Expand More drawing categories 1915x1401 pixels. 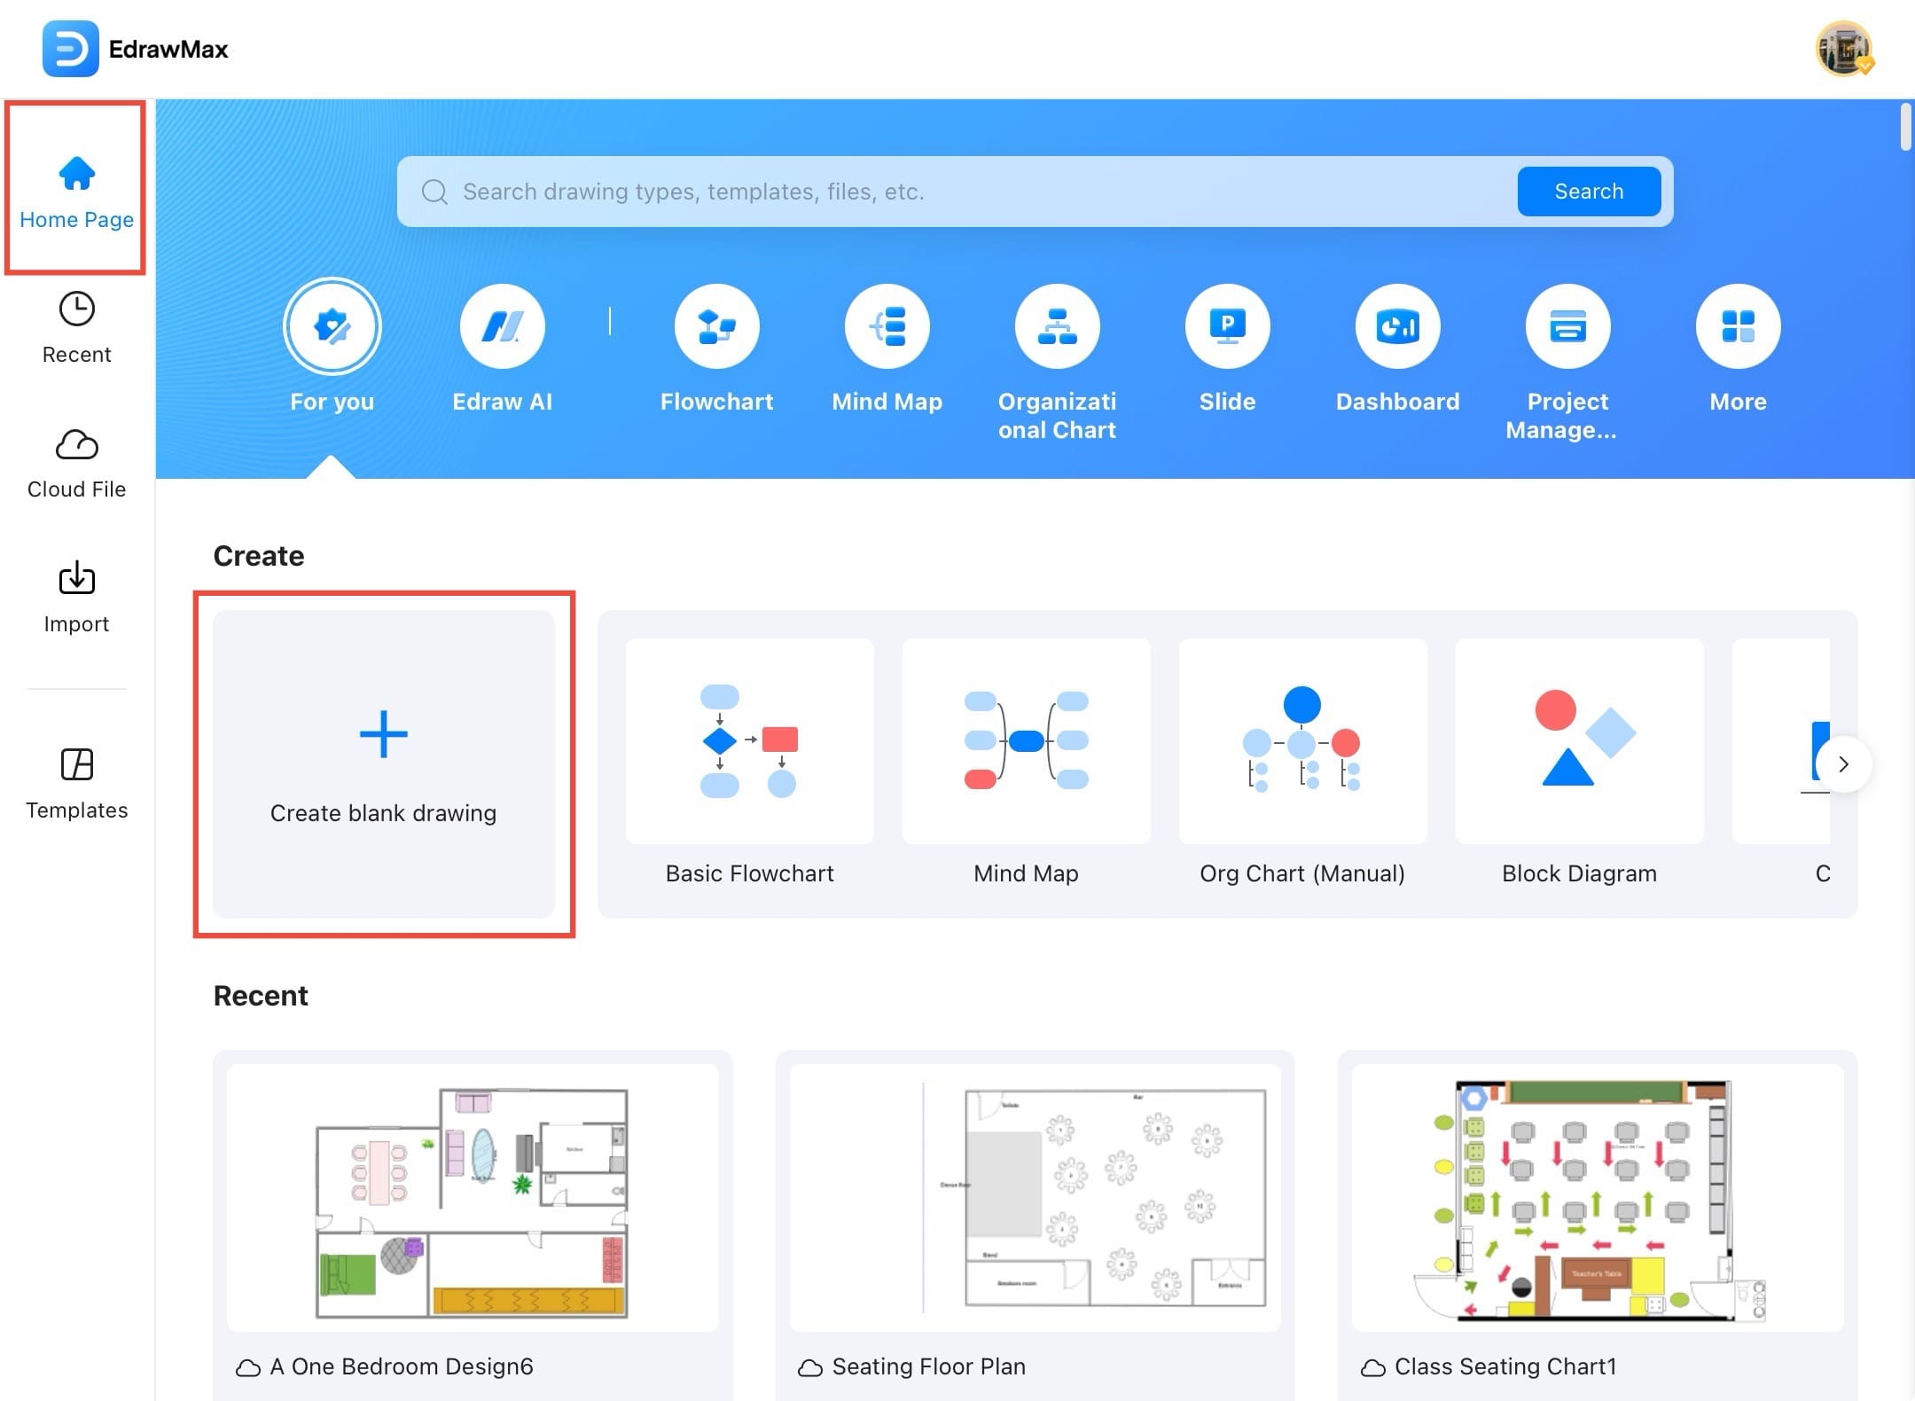click(x=1738, y=327)
